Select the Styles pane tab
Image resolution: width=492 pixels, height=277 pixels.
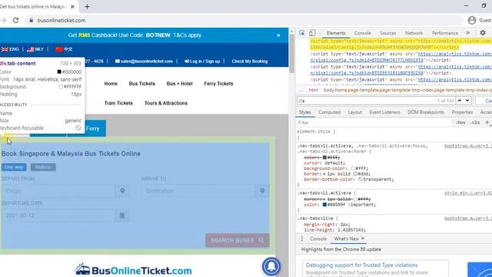click(x=304, y=112)
